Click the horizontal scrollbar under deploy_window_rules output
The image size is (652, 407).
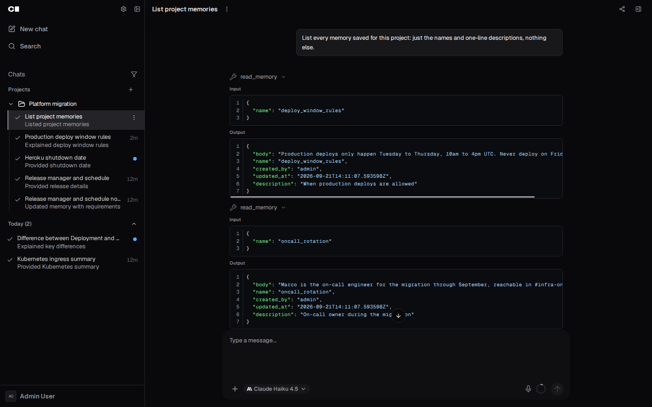pyautogui.click(x=383, y=197)
